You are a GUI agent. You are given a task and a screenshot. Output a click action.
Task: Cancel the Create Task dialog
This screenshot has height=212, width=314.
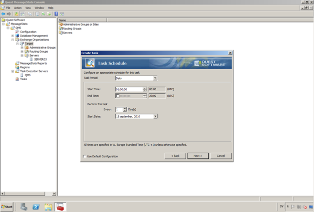tap(221, 156)
